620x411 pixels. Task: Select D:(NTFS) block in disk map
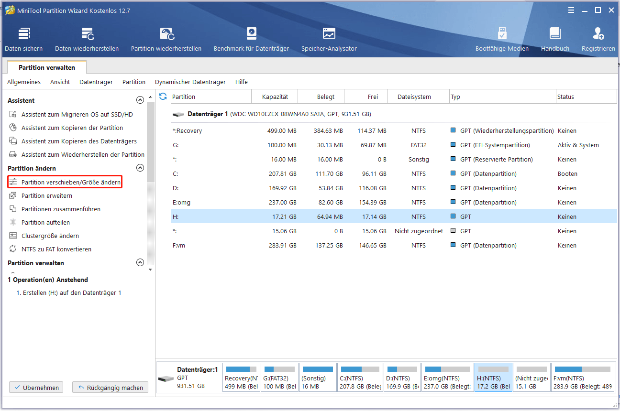[x=402, y=377]
